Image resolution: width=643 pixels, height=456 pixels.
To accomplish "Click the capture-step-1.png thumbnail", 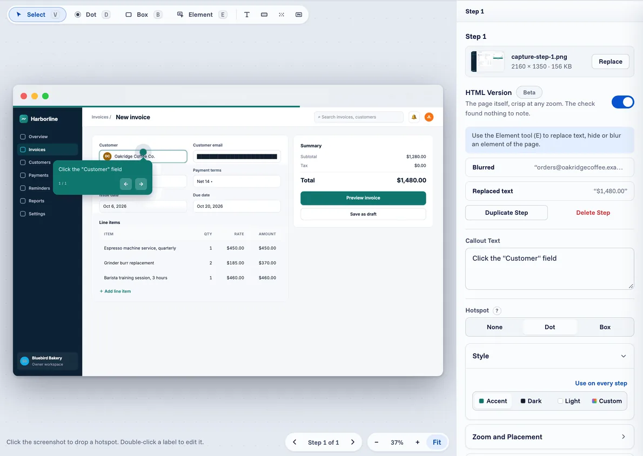I will pos(487,62).
